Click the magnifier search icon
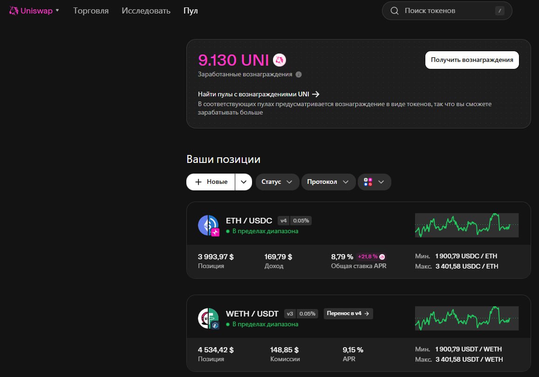The height and width of the screenshot is (377, 539). coord(394,11)
